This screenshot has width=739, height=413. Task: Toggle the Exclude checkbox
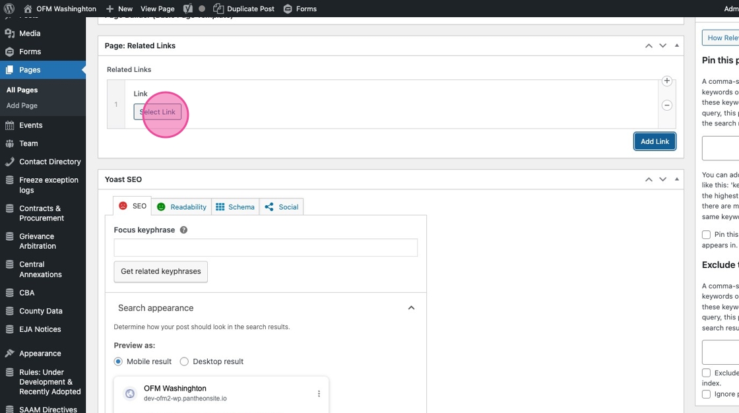[706, 373]
